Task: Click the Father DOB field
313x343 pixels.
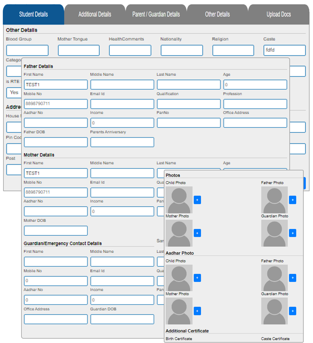Action: pos(56,142)
